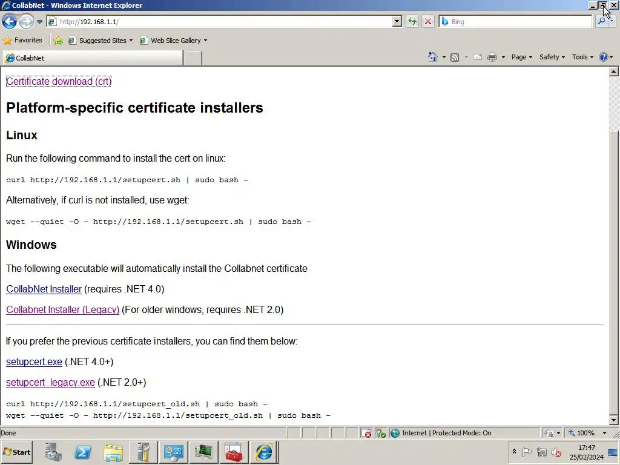Expand the Print options dropdown arrow

click(503, 58)
